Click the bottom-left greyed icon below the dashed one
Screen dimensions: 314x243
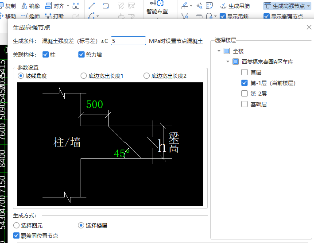(121, 16)
